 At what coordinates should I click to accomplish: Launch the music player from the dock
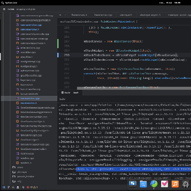tap(175, 184)
